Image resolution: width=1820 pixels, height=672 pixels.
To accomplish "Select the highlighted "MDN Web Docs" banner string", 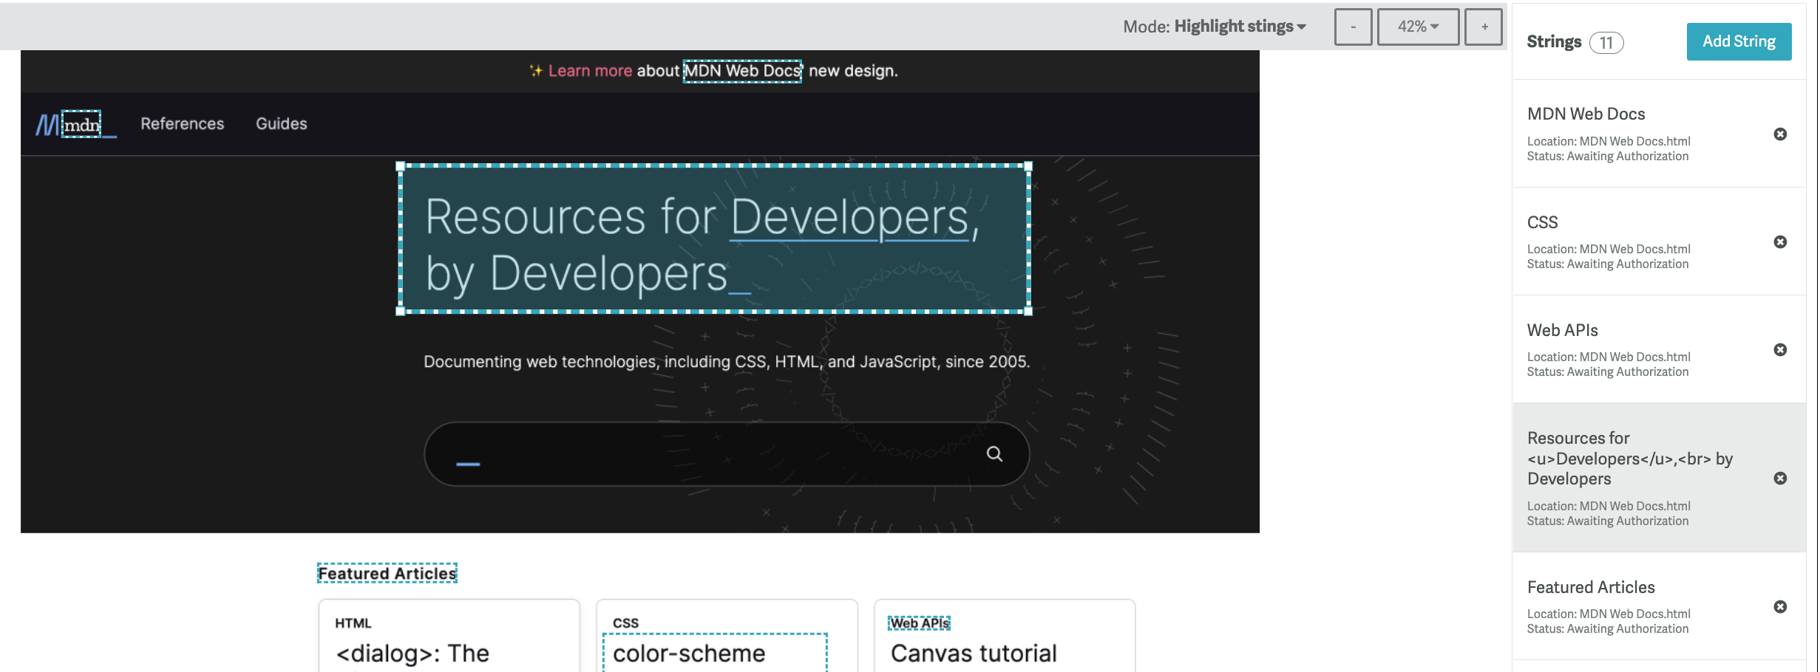I will (742, 71).
